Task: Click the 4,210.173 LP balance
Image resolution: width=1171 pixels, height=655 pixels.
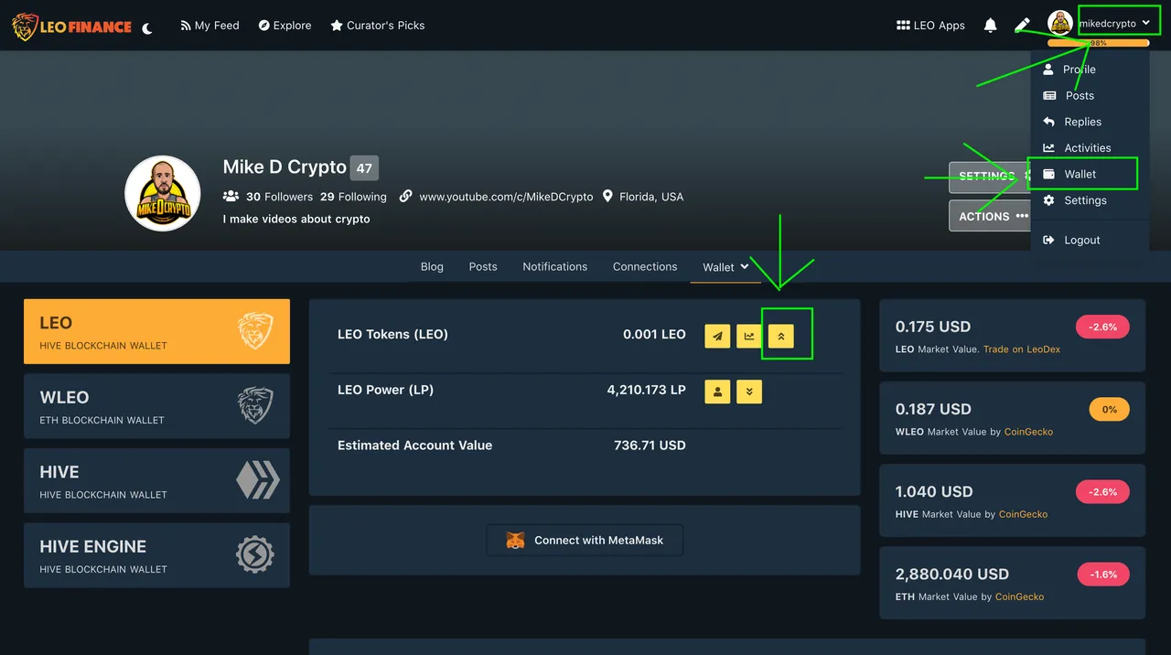Action: pos(646,390)
